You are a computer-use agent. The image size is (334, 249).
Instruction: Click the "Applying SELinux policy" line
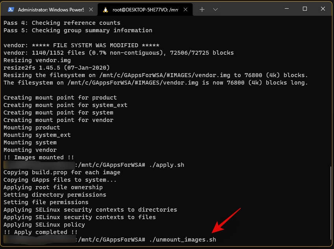(44, 225)
